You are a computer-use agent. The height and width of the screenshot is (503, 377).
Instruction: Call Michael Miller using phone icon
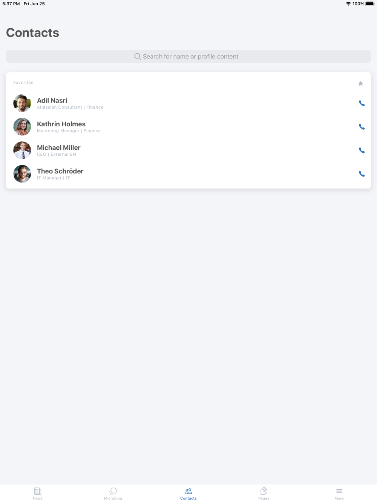(x=362, y=150)
